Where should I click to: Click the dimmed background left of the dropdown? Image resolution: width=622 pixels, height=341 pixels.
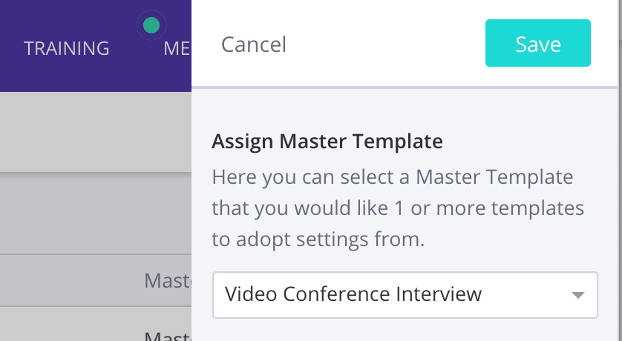point(96,215)
